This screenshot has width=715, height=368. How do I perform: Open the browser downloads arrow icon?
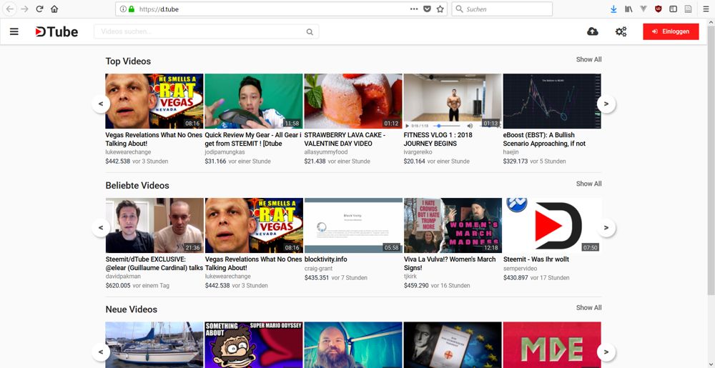[613, 9]
